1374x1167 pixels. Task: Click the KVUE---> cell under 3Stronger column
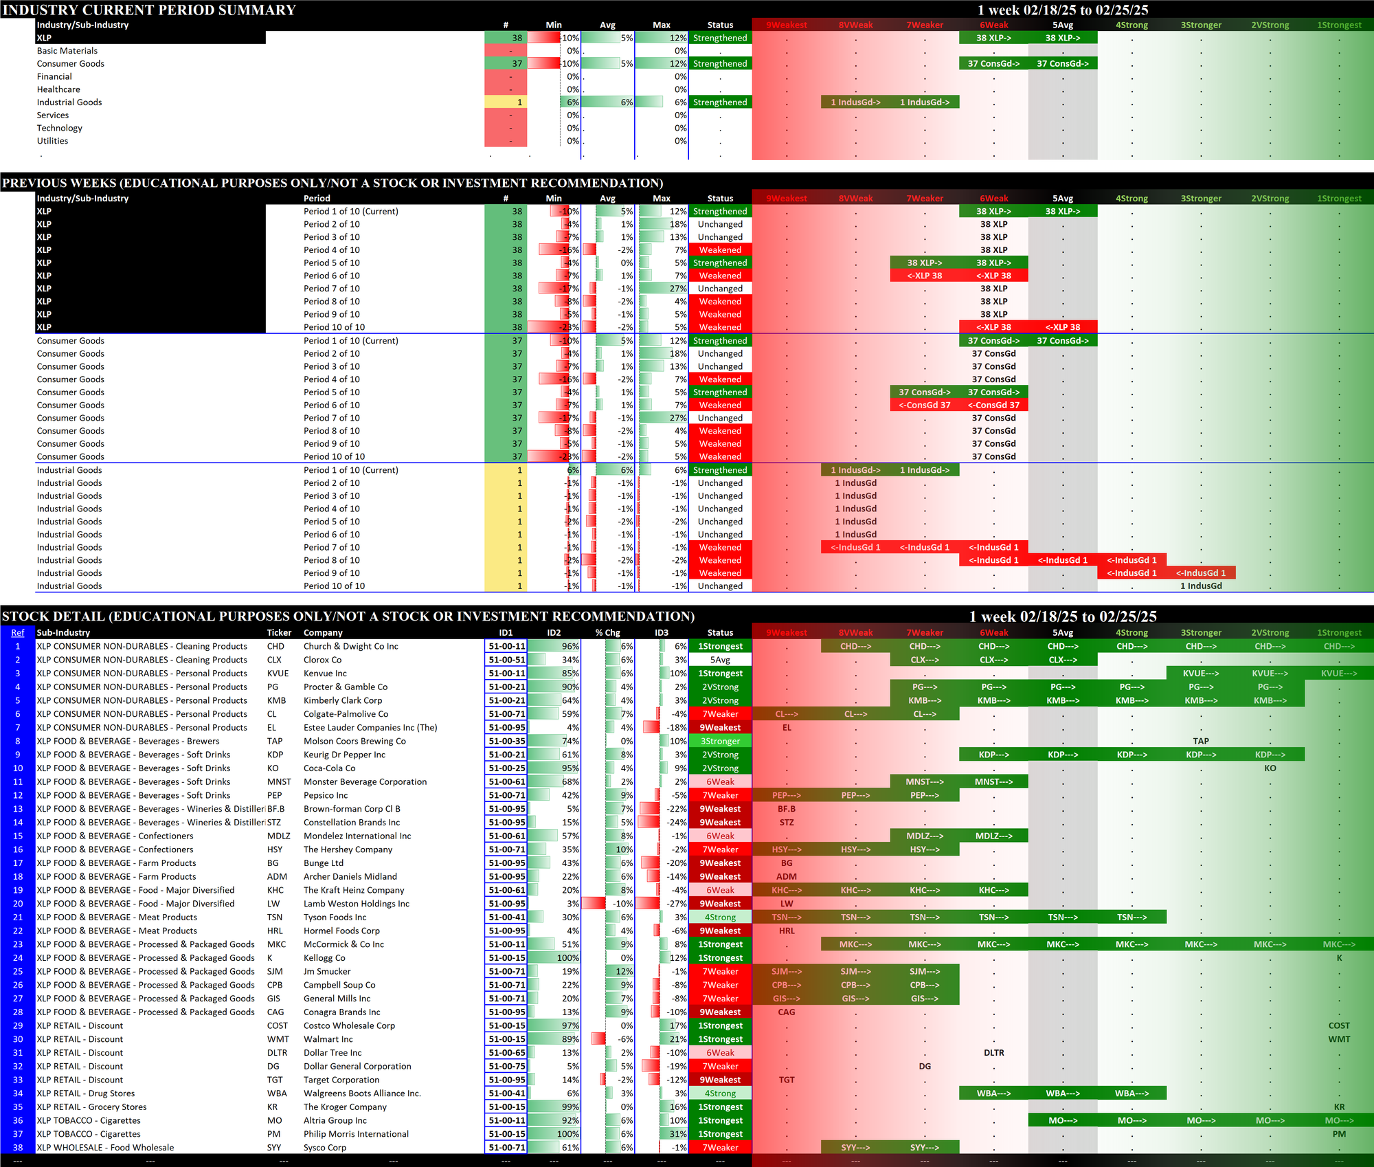(1201, 674)
